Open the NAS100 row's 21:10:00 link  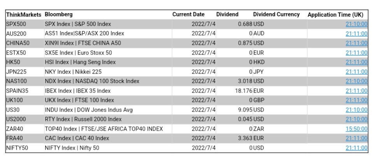tap(356, 81)
